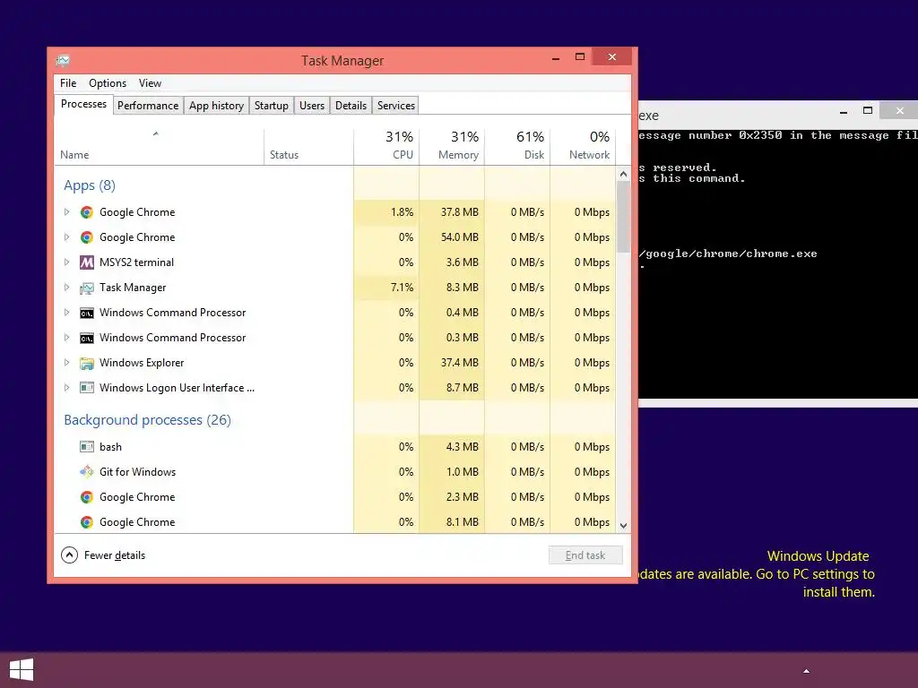Select the Apps (8) group heading
Viewport: 918px width, 688px height.
pos(90,185)
